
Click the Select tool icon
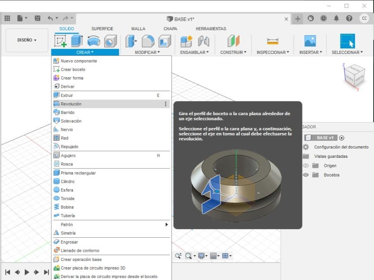(x=348, y=41)
